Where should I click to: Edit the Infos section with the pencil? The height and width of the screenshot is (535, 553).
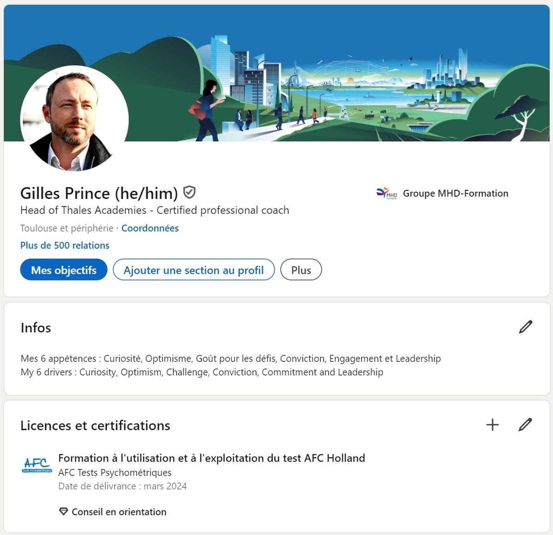pyautogui.click(x=525, y=327)
